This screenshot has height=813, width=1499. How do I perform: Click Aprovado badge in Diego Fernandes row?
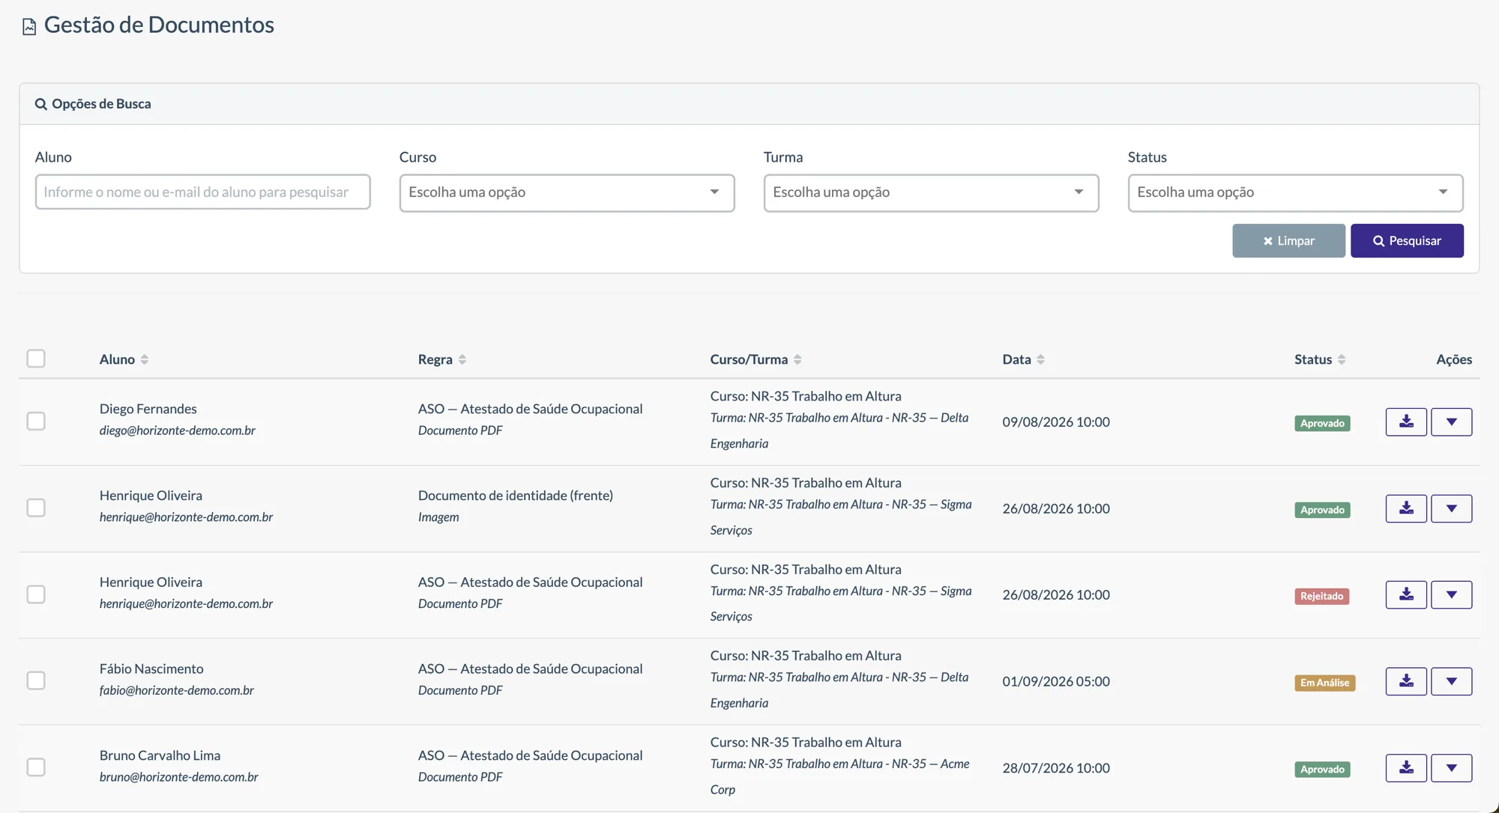coord(1322,423)
